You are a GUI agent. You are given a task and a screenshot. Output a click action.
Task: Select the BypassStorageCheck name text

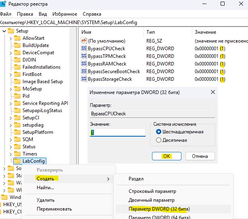tap(110, 79)
